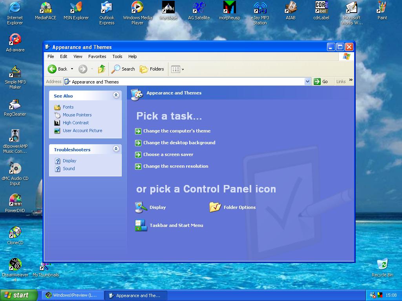Open the address bar dropdown arrow

[307, 82]
